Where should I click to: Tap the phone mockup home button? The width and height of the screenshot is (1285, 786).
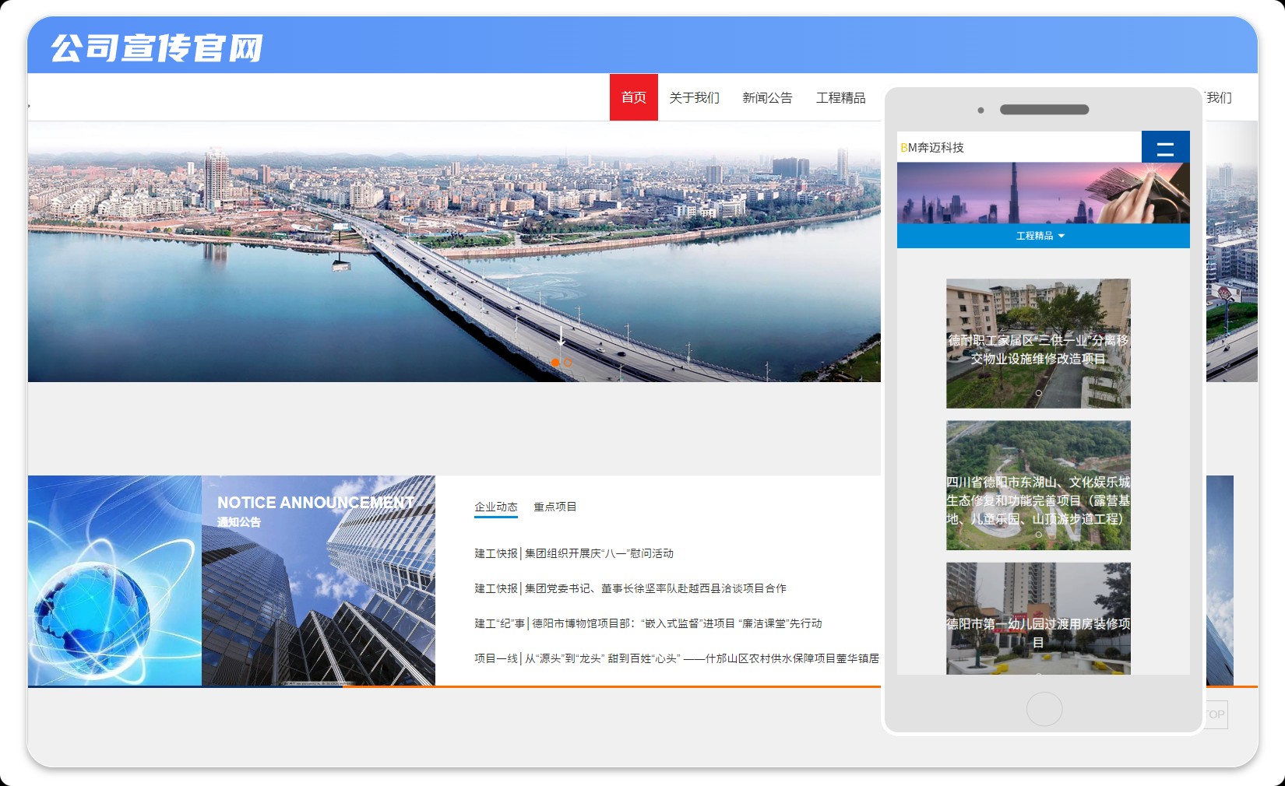1044,709
